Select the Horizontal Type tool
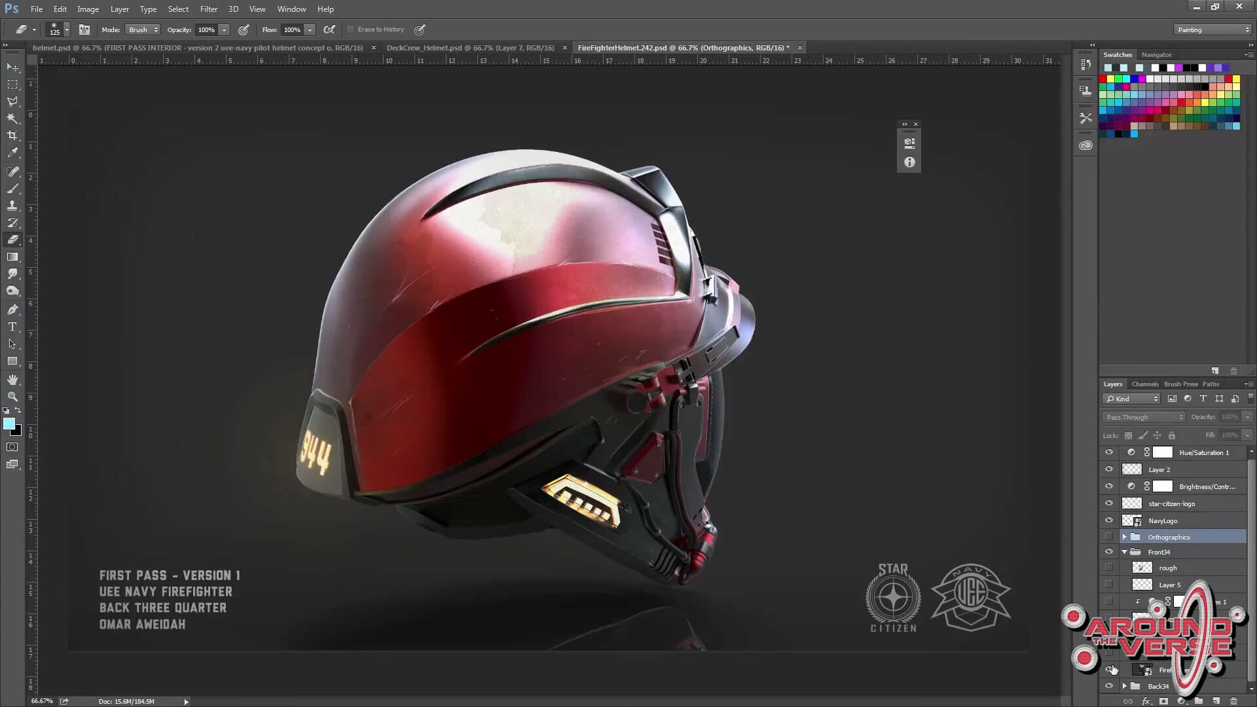1257x707 pixels. 12,327
